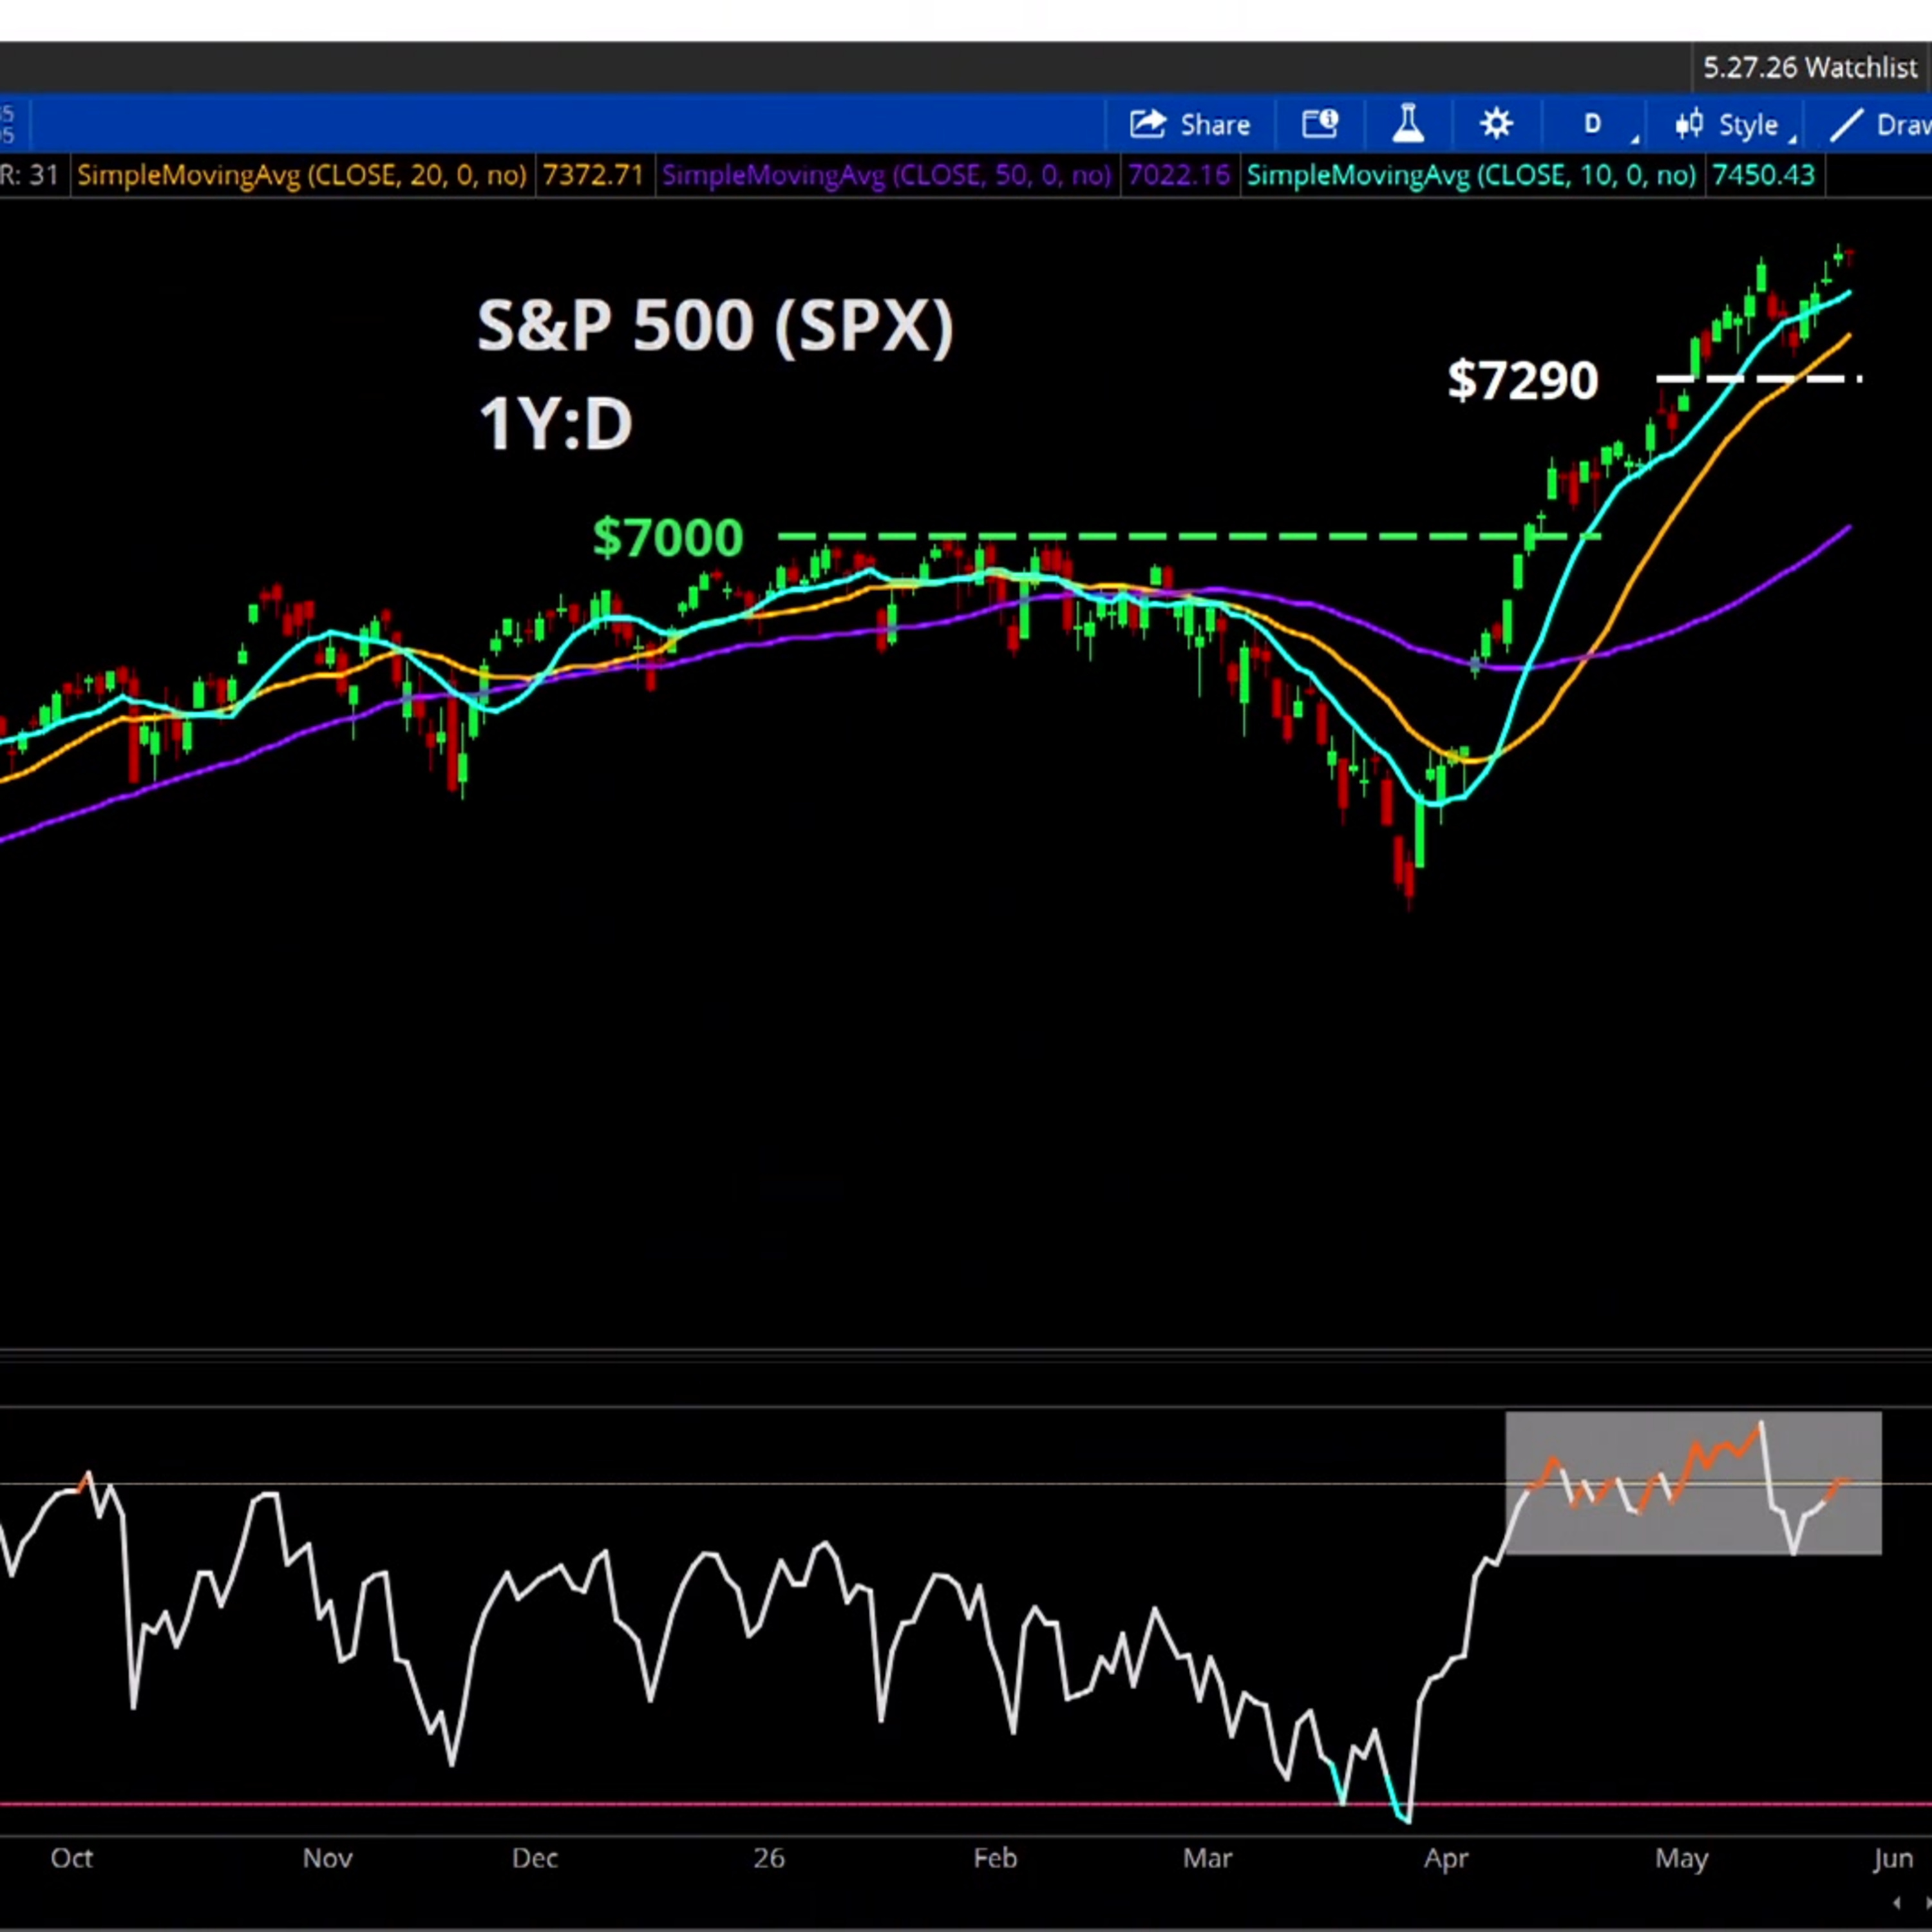Click the May label on the time axis
The height and width of the screenshot is (1932, 1932).
point(1681,1858)
